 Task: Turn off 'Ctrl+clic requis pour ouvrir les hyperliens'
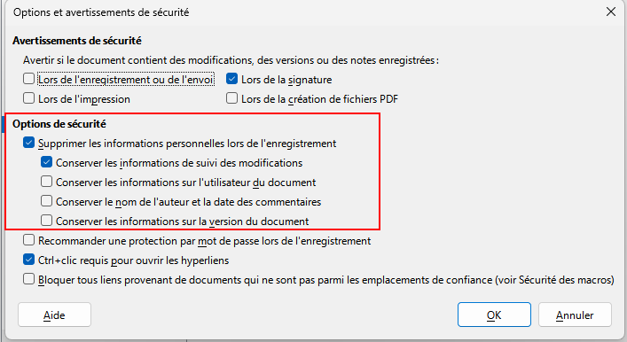tap(28, 260)
